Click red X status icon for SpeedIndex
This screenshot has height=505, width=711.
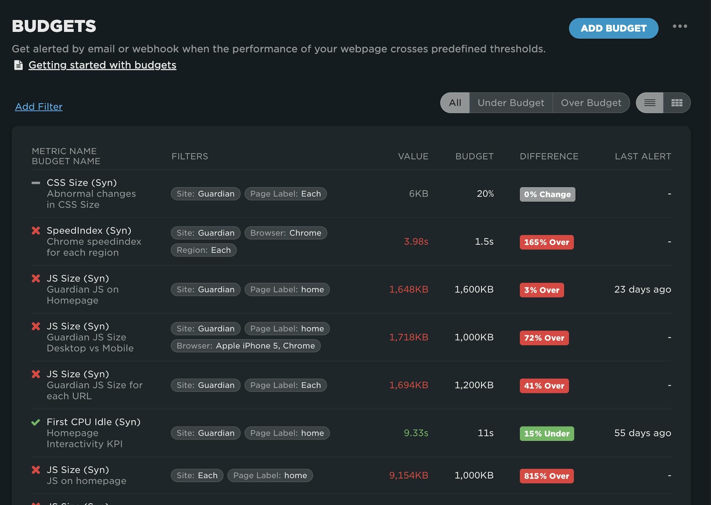[36, 231]
